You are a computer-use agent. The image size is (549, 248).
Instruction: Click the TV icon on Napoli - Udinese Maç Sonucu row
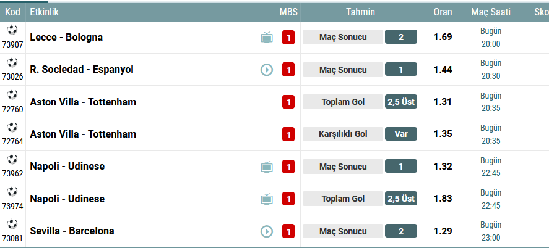(267, 167)
